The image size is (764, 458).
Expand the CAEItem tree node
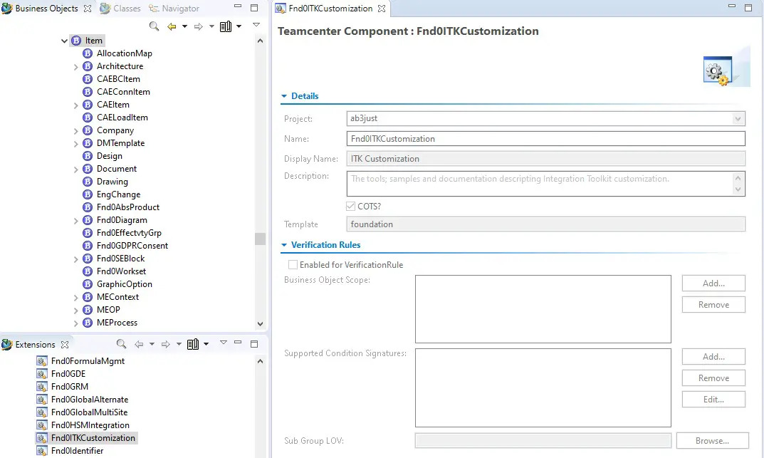pyautogui.click(x=76, y=105)
